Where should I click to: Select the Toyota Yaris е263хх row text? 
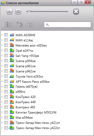29,77
